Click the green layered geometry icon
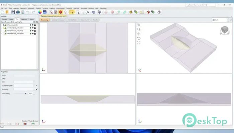Image resolution: width=234 pixels, height=133 pixels. (135, 12)
